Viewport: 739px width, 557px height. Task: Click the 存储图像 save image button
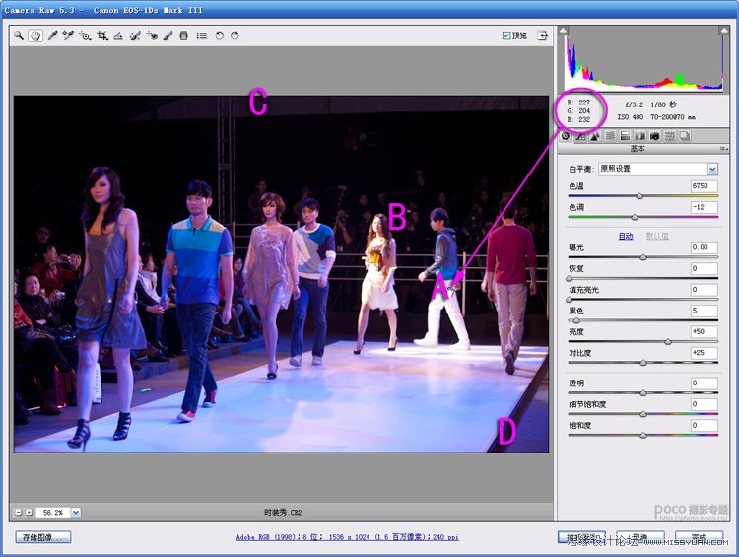(43, 537)
